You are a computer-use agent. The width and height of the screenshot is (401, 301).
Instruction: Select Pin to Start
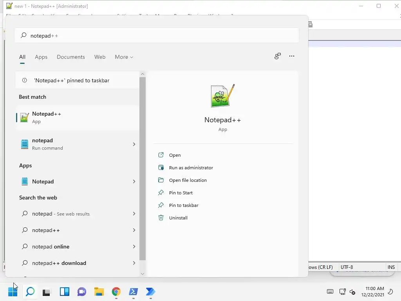coord(181,193)
